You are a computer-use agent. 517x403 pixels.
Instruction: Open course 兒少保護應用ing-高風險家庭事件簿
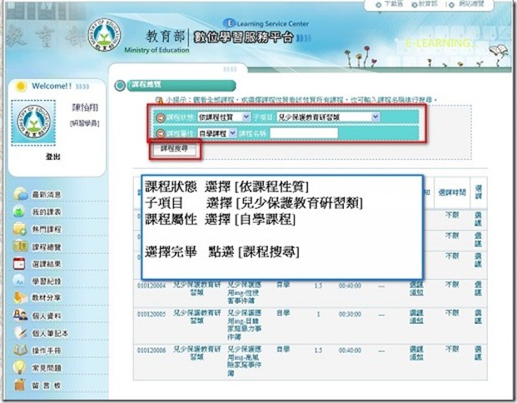pos(244,361)
